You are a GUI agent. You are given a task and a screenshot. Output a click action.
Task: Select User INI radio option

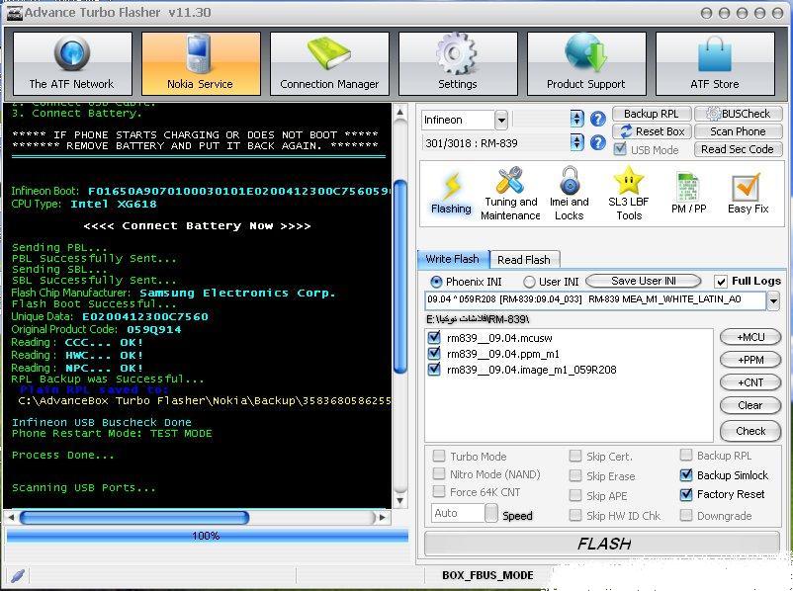529,282
